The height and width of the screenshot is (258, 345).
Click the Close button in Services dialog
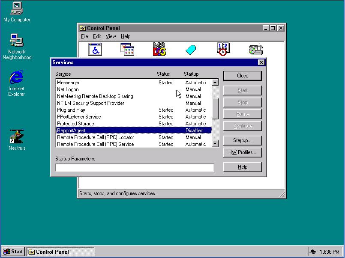click(x=243, y=76)
